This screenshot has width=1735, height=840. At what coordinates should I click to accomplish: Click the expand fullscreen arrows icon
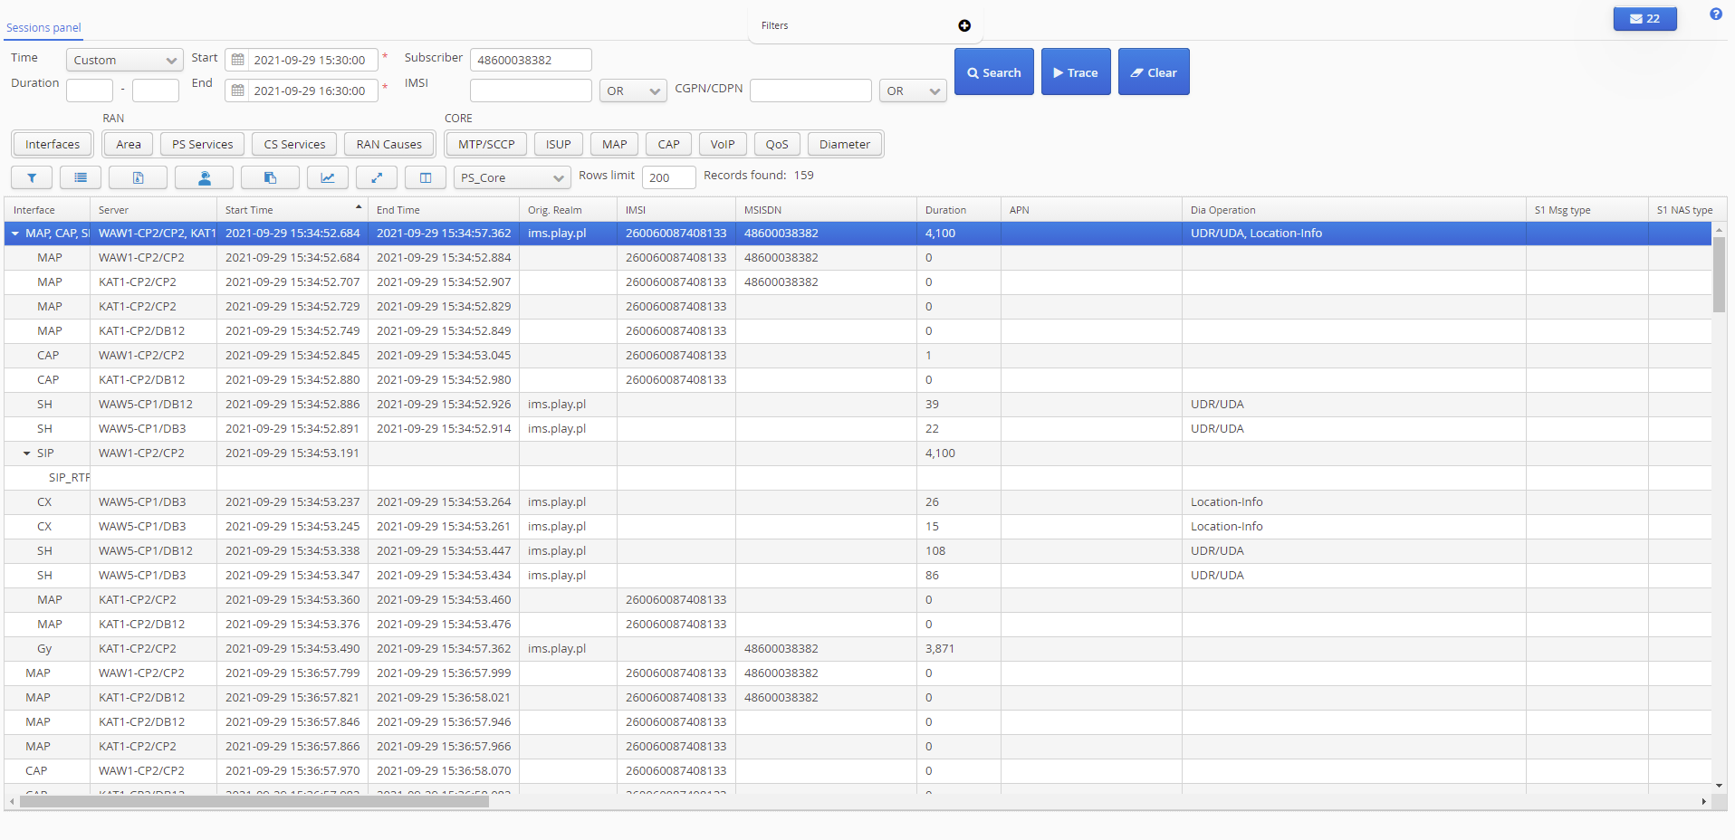377,177
